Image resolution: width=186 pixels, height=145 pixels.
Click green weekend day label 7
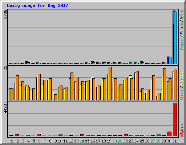coord(45,141)
